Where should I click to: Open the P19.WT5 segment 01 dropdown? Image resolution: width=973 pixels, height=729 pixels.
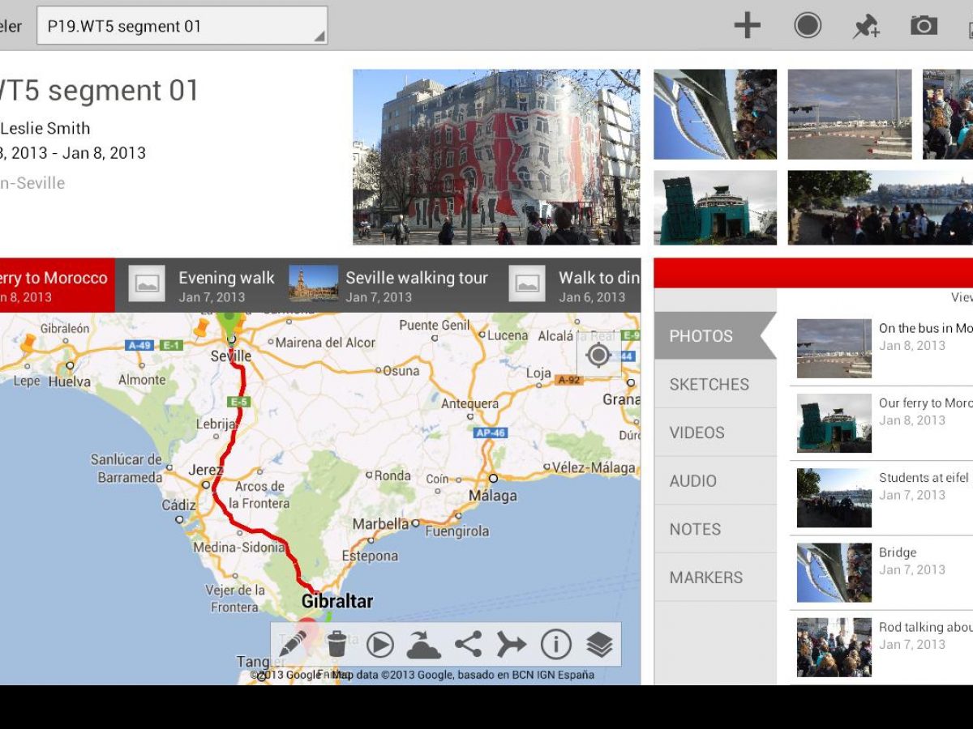tap(182, 26)
